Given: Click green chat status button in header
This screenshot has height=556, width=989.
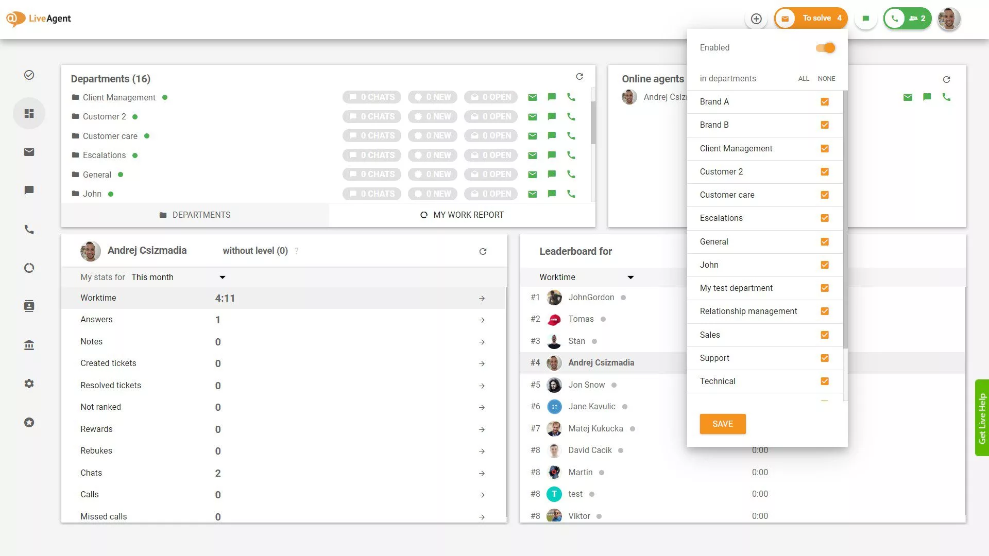Looking at the screenshot, I should [865, 19].
